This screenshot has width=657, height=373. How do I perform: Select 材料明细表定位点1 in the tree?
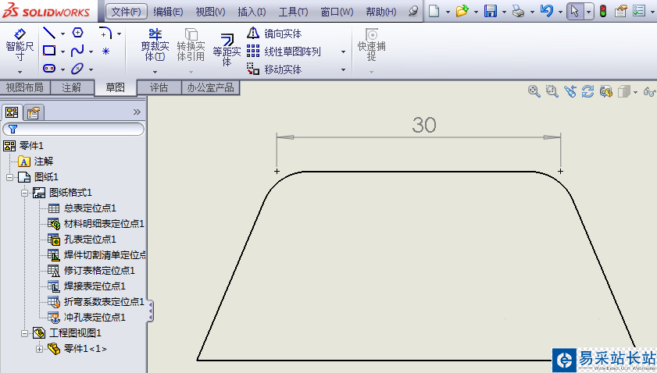[96, 224]
